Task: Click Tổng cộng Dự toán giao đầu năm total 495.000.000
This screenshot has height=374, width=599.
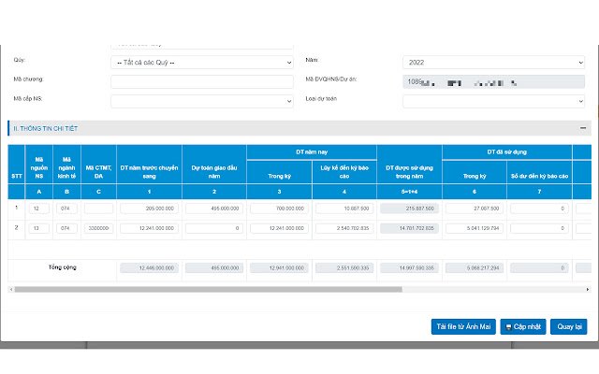Action: pyautogui.click(x=214, y=268)
